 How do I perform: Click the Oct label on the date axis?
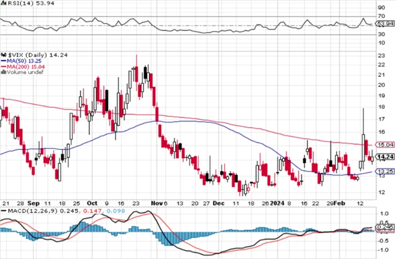(x=92, y=203)
